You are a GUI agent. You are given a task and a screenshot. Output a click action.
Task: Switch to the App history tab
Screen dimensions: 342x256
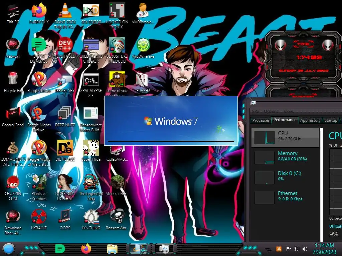[310, 120]
